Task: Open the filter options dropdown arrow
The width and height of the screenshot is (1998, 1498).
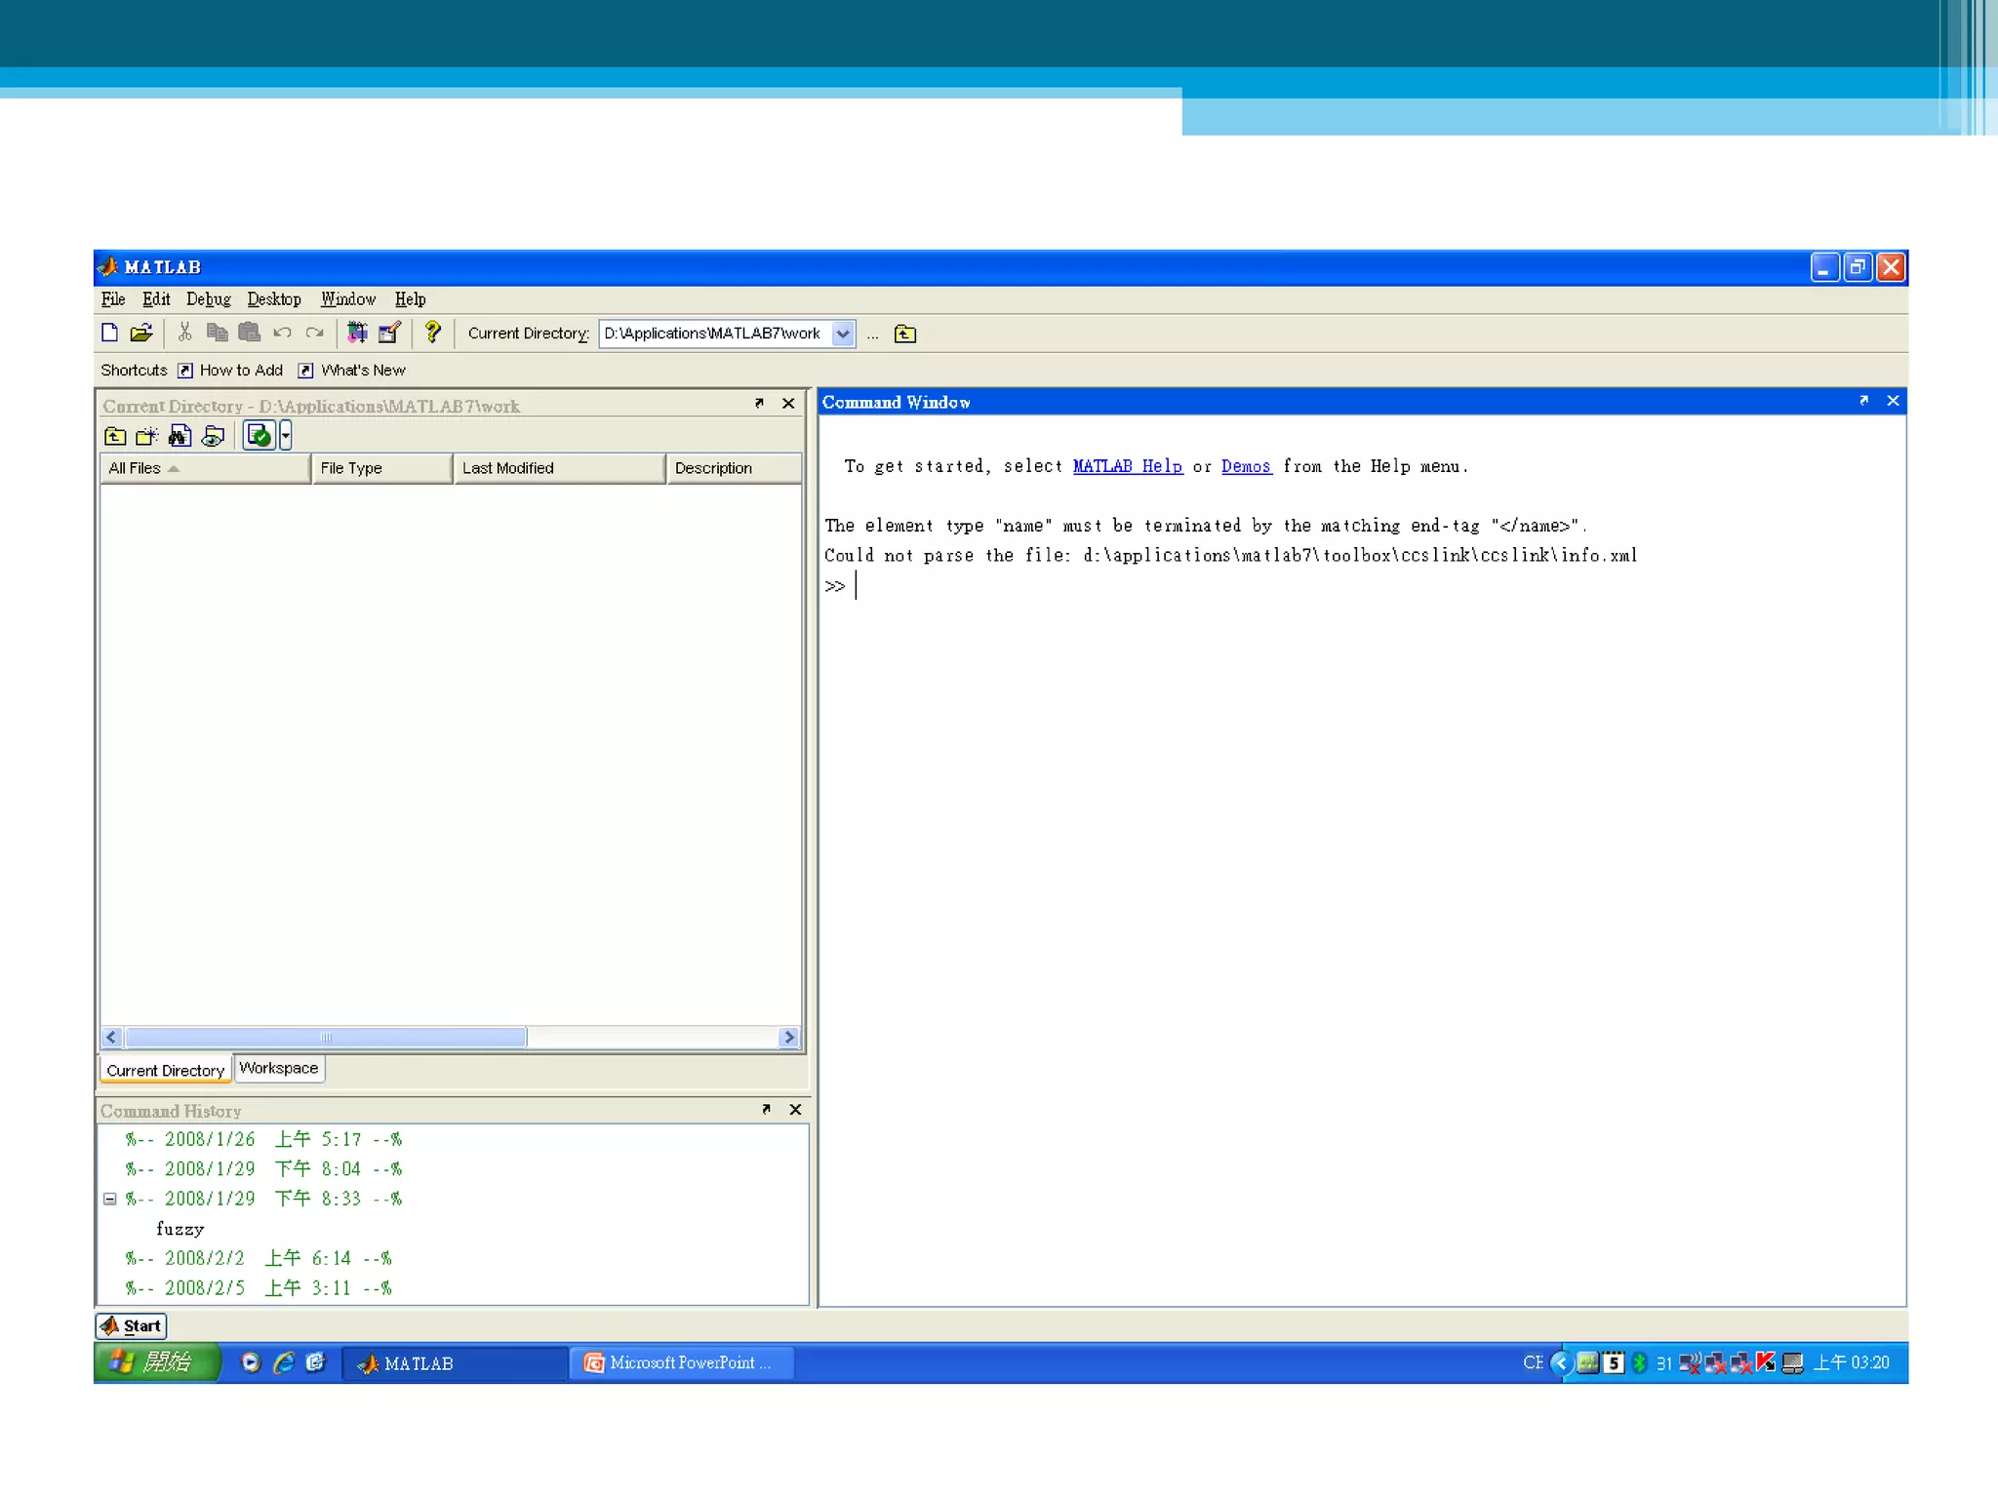Action: coord(286,435)
